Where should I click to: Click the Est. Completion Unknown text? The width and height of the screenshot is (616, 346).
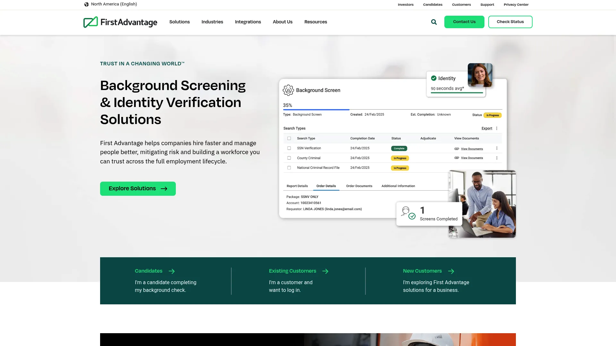click(x=431, y=115)
